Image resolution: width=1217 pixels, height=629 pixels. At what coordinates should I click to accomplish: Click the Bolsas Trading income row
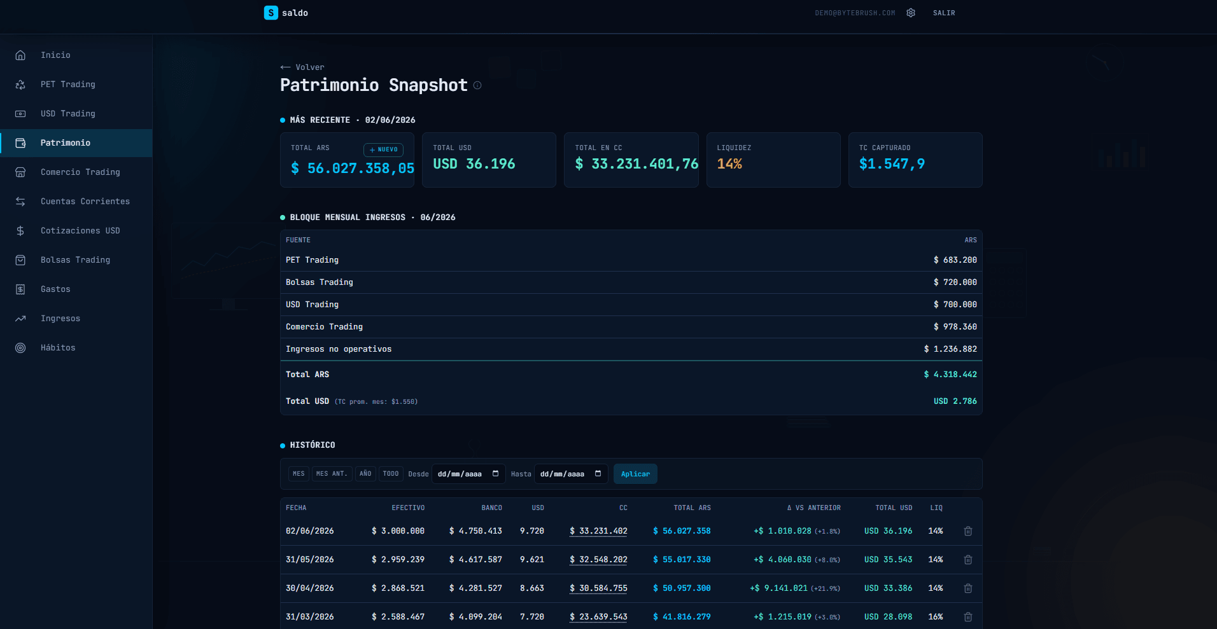pos(631,282)
